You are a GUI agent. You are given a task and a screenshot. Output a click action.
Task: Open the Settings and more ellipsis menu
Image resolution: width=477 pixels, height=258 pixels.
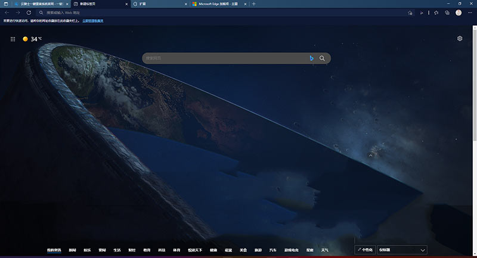(470, 13)
